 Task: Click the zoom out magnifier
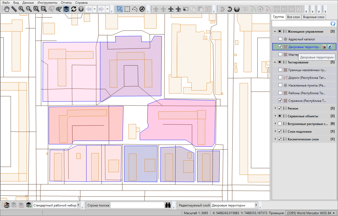click(29, 9)
